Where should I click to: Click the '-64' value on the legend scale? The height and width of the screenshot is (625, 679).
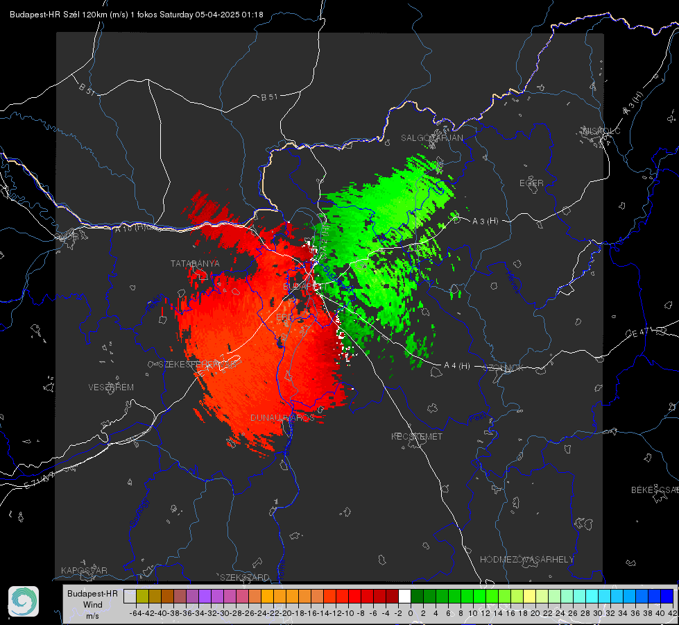click(x=136, y=613)
